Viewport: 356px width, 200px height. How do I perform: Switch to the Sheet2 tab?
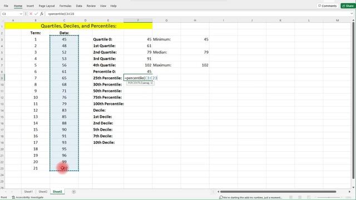pos(43,192)
